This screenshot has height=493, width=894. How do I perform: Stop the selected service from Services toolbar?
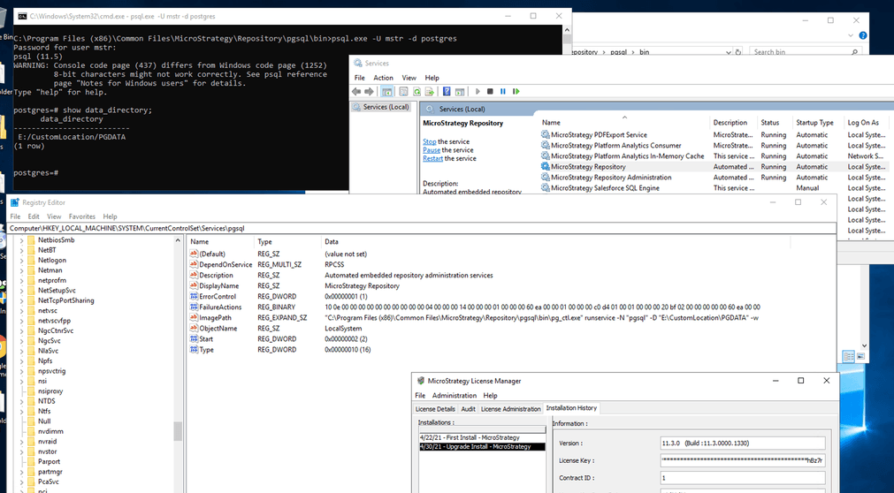click(490, 91)
